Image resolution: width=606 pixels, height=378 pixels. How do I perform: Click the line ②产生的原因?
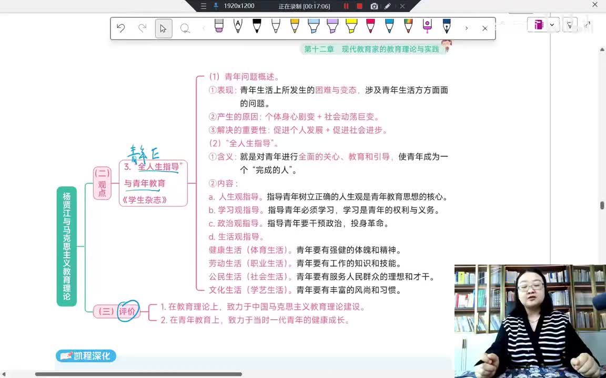[295, 117]
